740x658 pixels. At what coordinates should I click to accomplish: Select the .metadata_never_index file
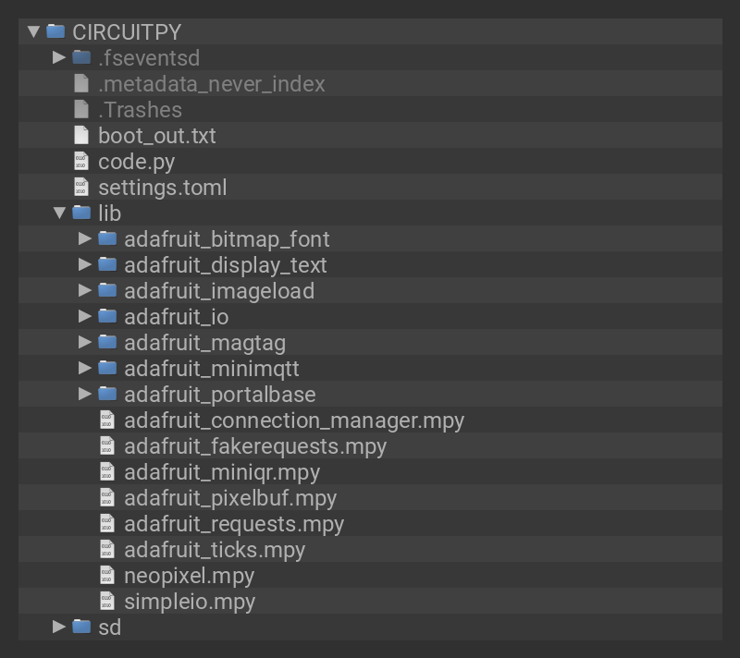[211, 84]
